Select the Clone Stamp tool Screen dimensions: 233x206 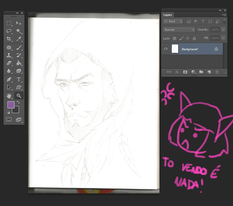click(9, 55)
